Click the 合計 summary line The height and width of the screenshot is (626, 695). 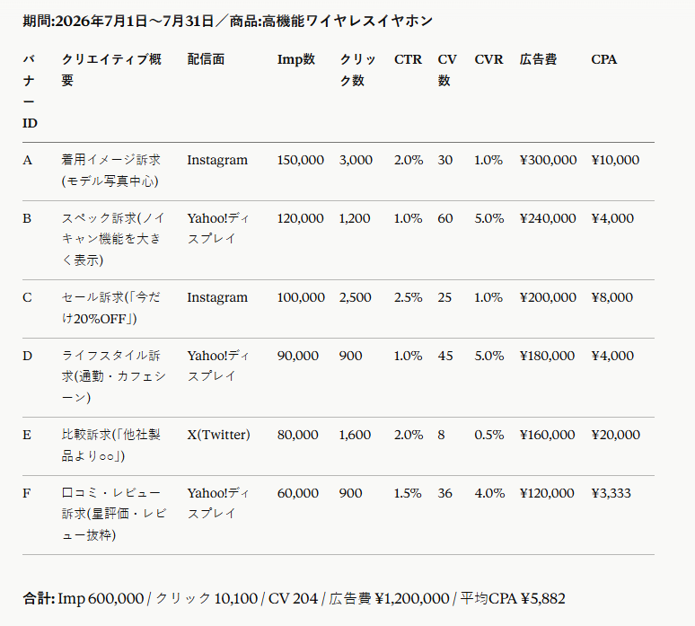[x=294, y=598]
